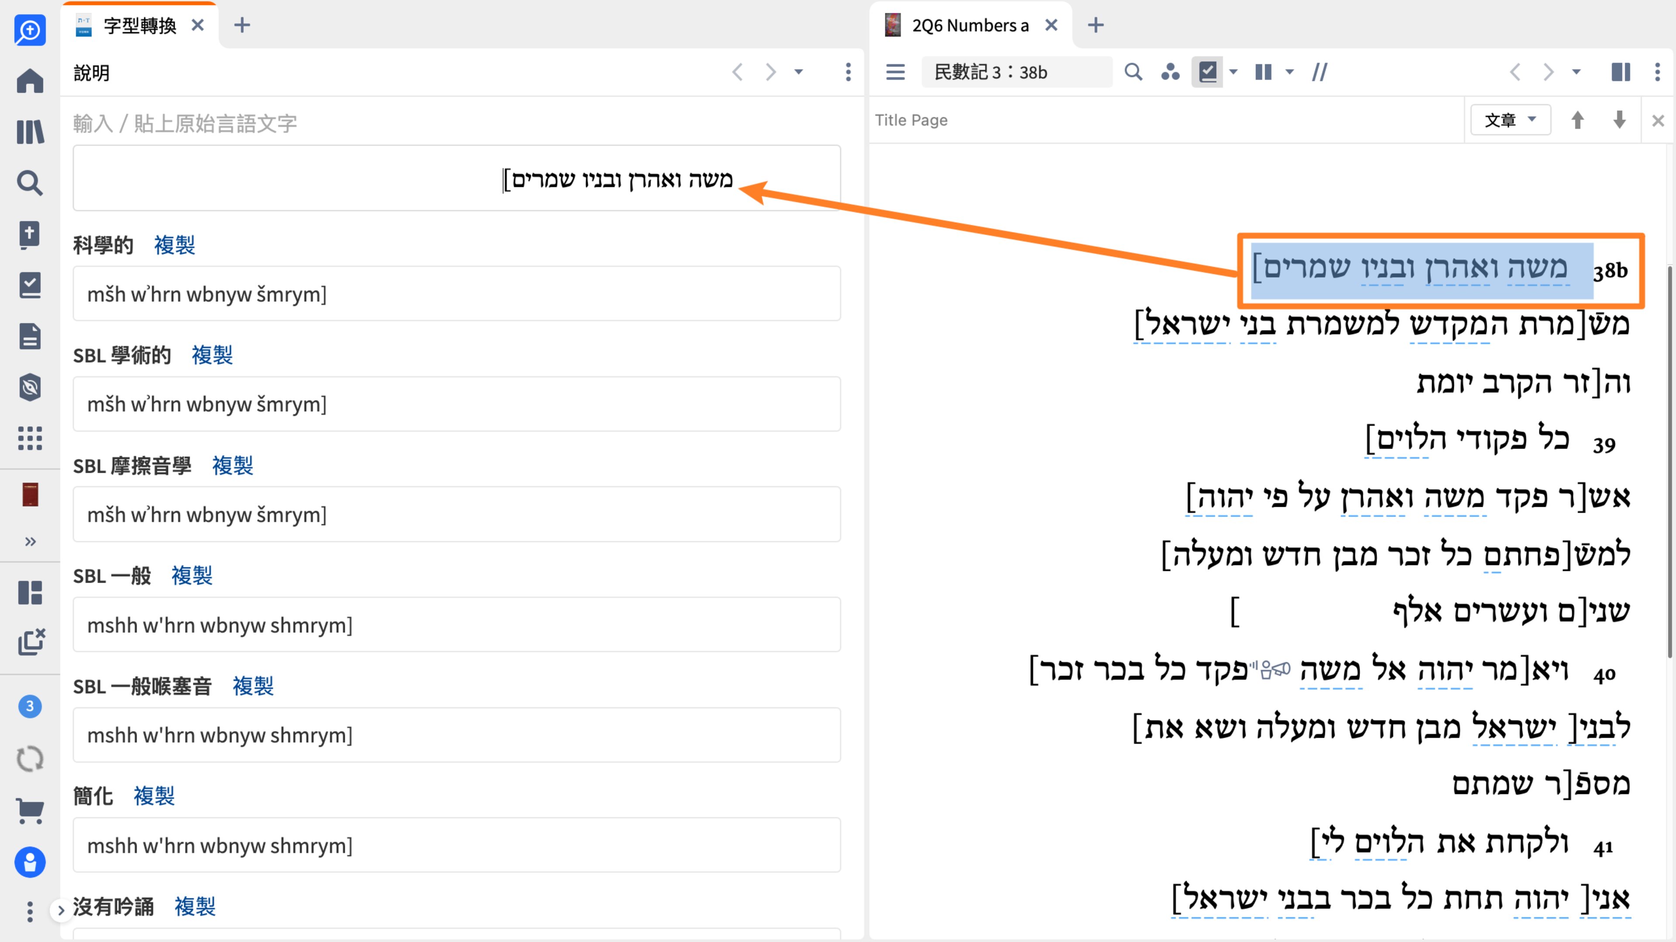The image size is (1676, 942).
Task: Click 複製 beside SBL 一般
Action: (x=191, y=575)
